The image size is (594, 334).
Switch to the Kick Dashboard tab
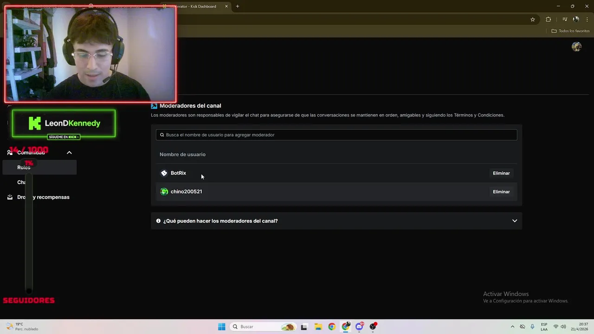195,6
